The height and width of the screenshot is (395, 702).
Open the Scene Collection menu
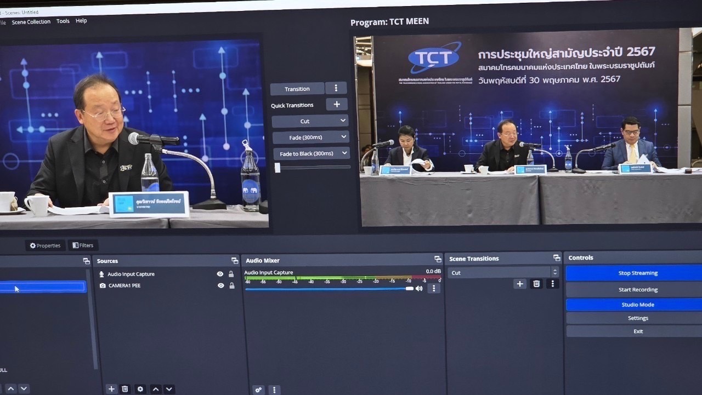coord(31,22)
